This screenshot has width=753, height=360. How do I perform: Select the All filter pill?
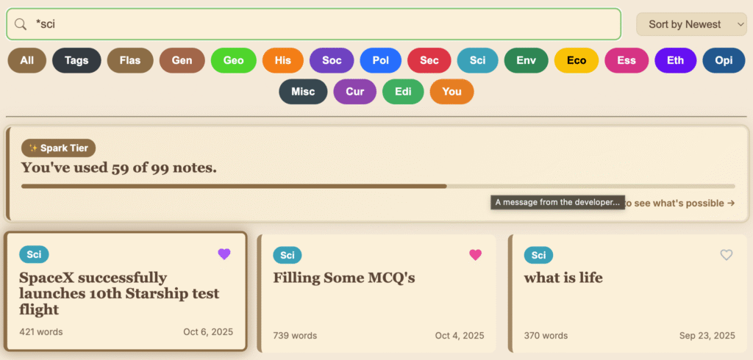coord(27,60)
